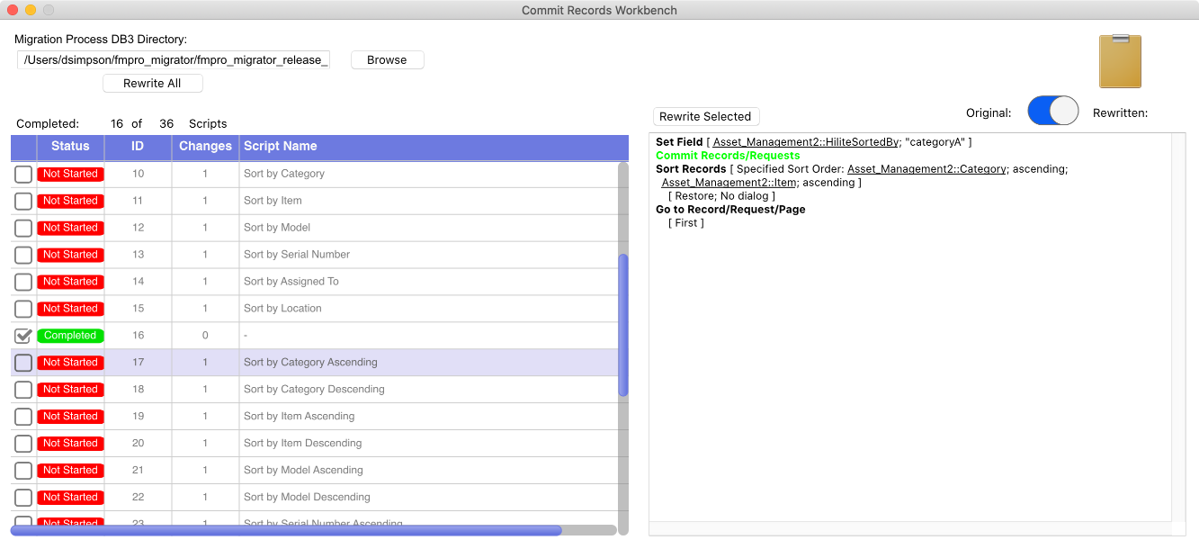This screenshot has height=558, width=1199.
Task: Click the Changes column header
Action: pyautogui.click(x=205, y=147)
